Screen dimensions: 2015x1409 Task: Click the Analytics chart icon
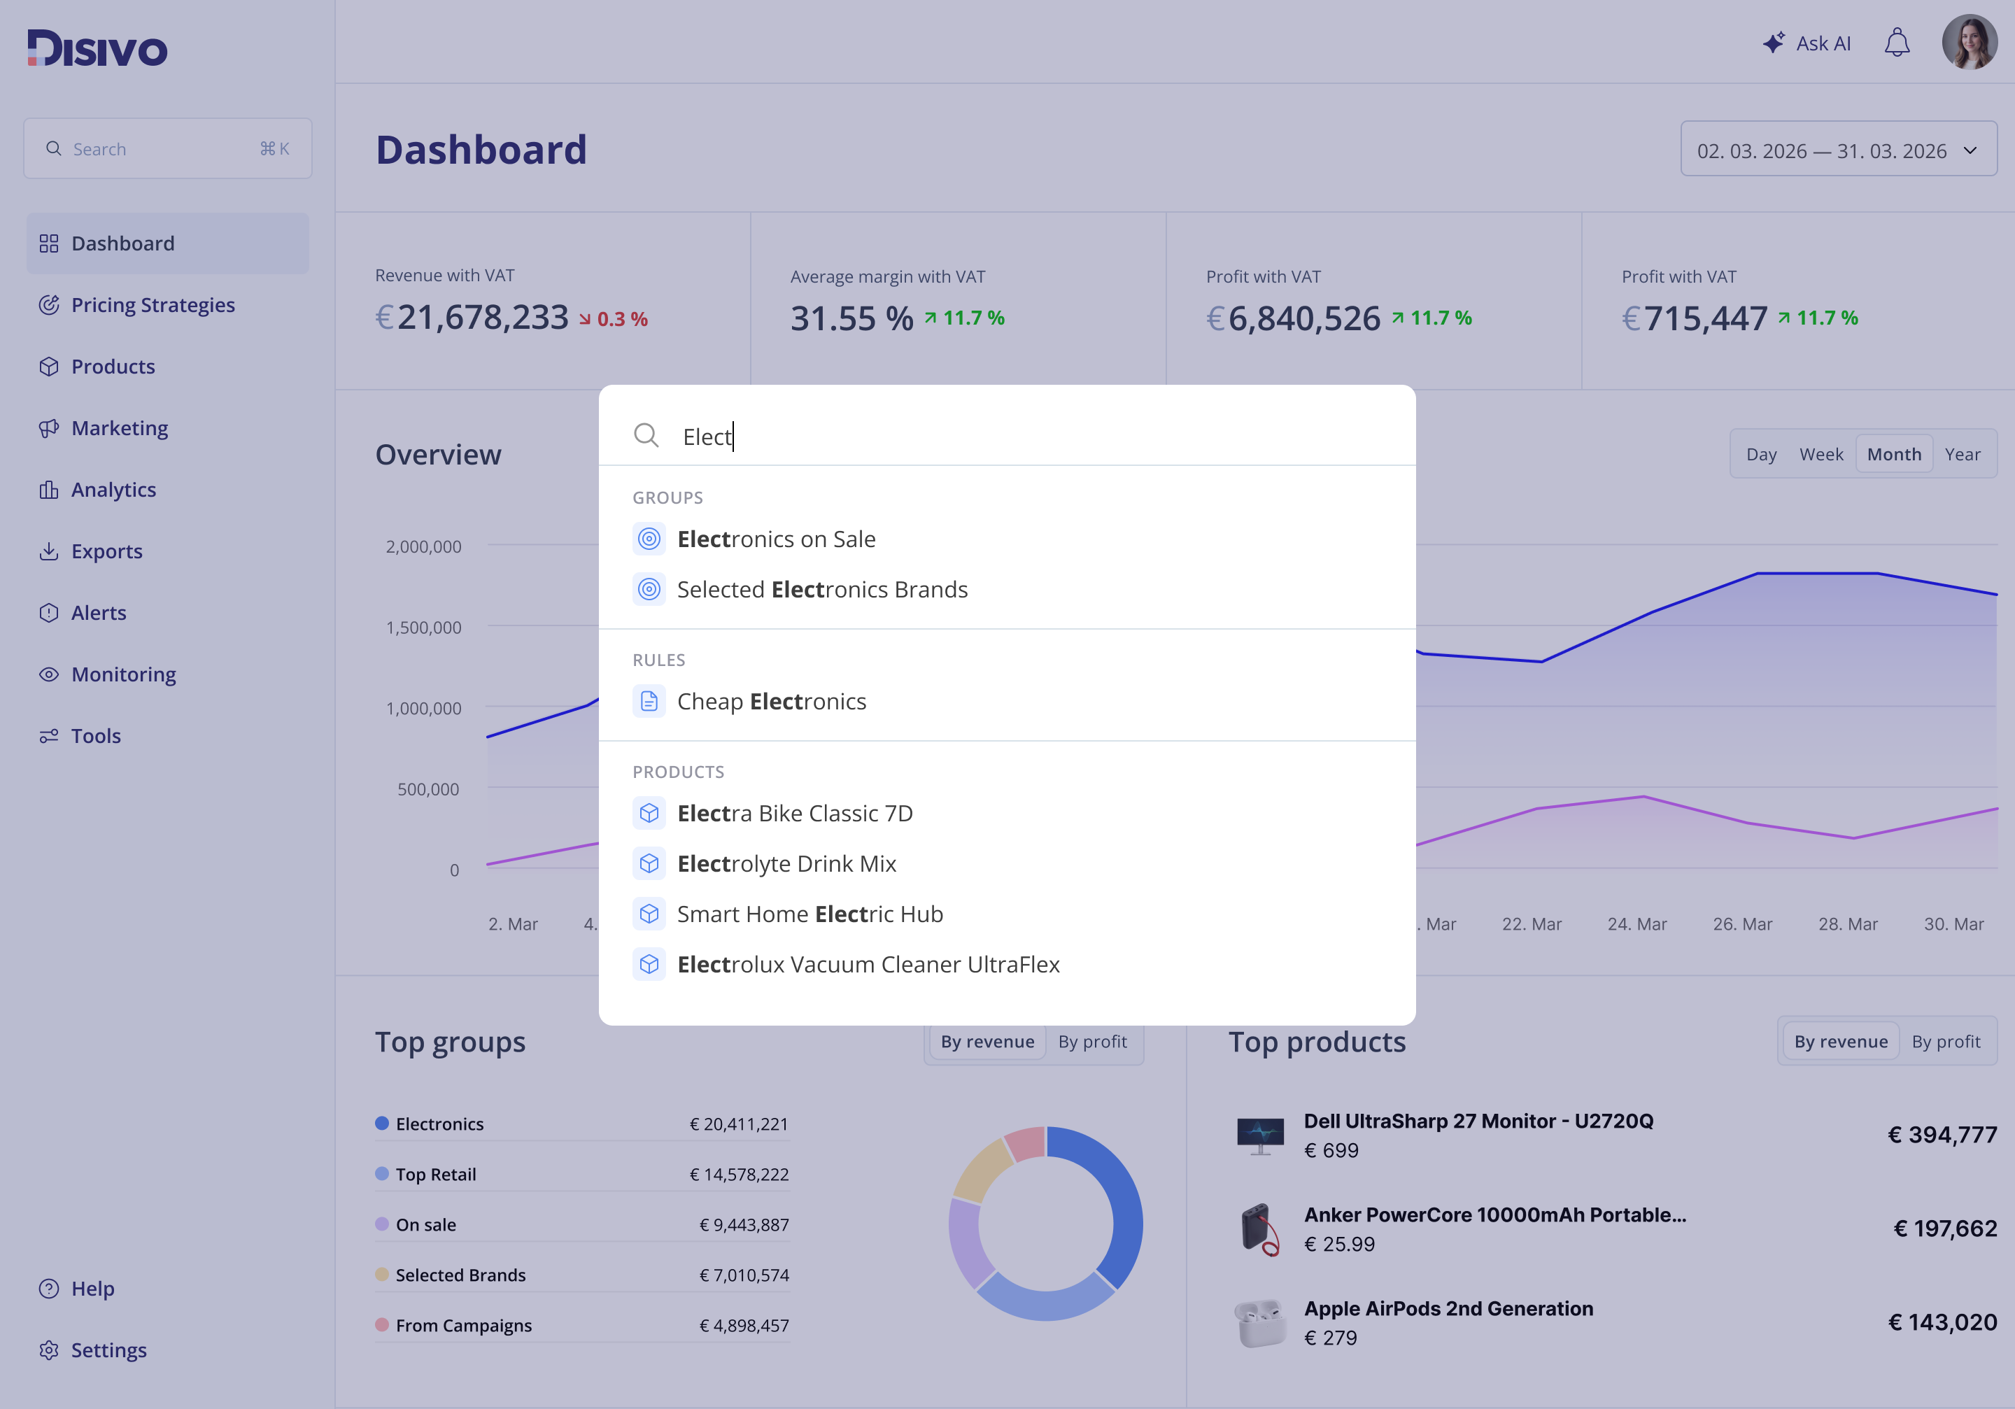tap(49, 489)
